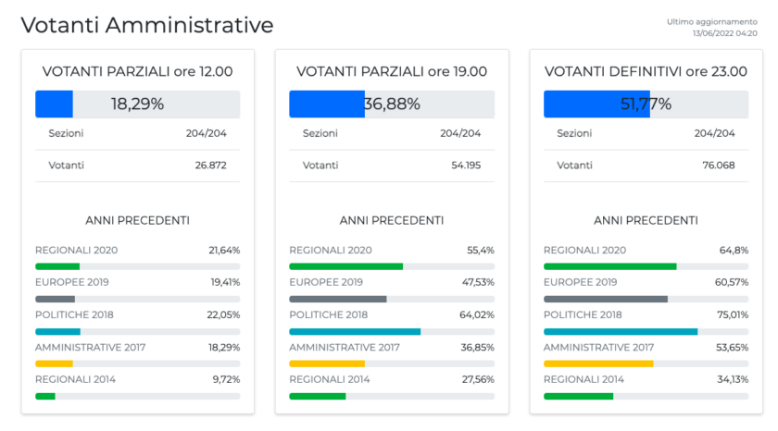The image size is (778, 431).
Task: Click the 51,77% final turnout bar
Action: 646,104
